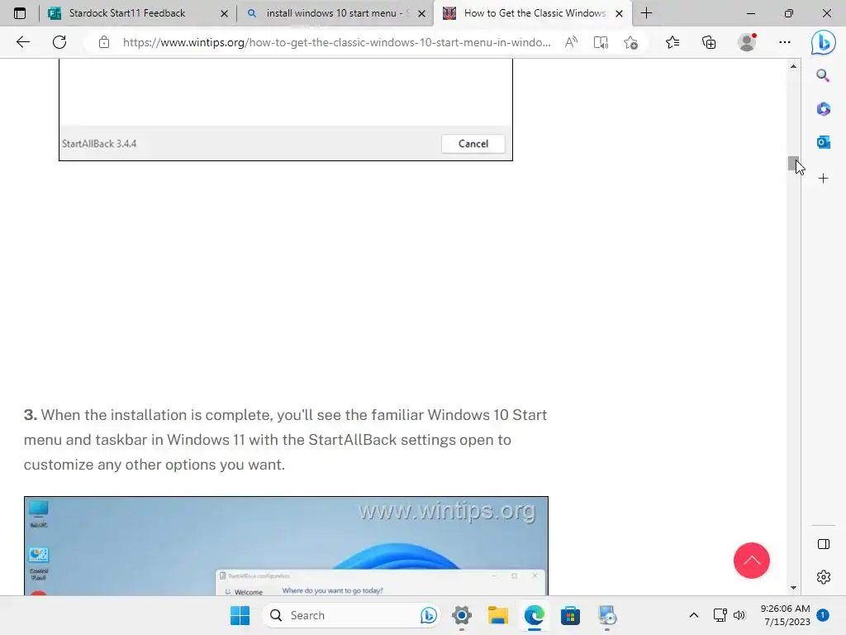
Task: Open Edge Settings and more menu
Action: [x=785, y=42]
